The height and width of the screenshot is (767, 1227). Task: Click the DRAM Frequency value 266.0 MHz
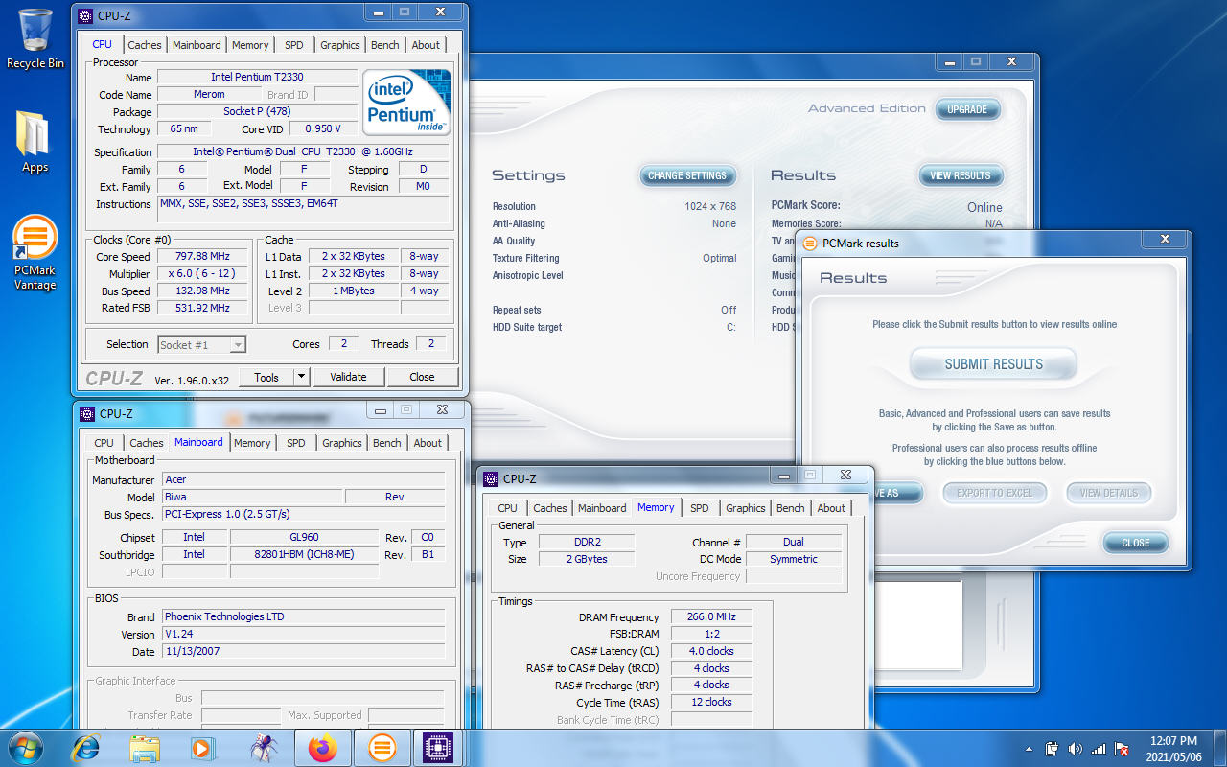click(712, 617)
